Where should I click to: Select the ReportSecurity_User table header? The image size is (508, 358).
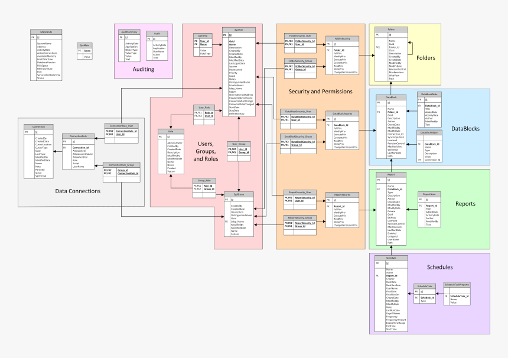point(300,193)
